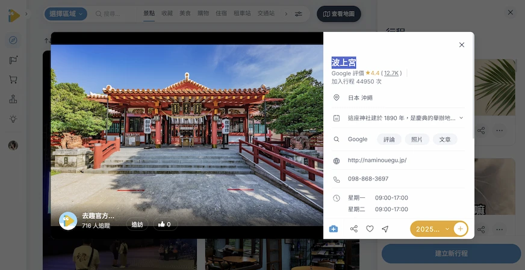Switch to the 住宿 tab
Viewport: 525px width, 270px height.
221,14
